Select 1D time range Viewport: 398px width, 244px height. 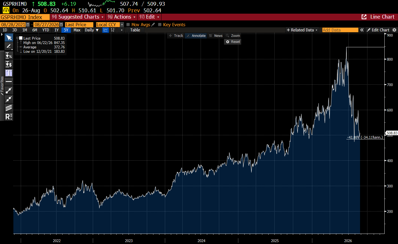5,30
